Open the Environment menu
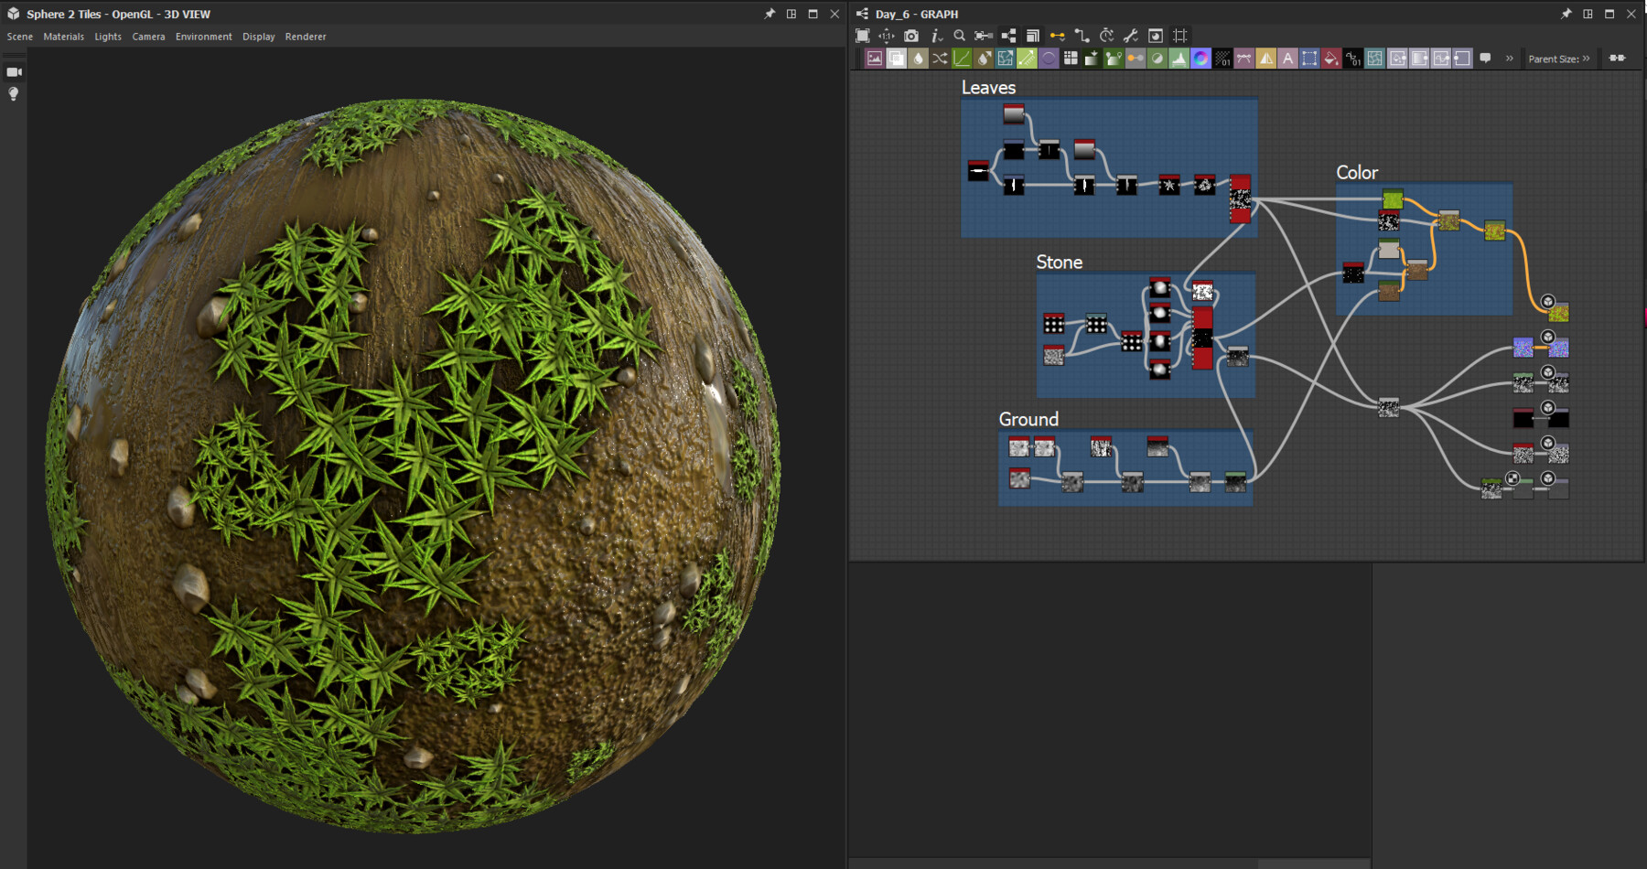This screenshot has width=1647, height=869. tap(203, 37)
